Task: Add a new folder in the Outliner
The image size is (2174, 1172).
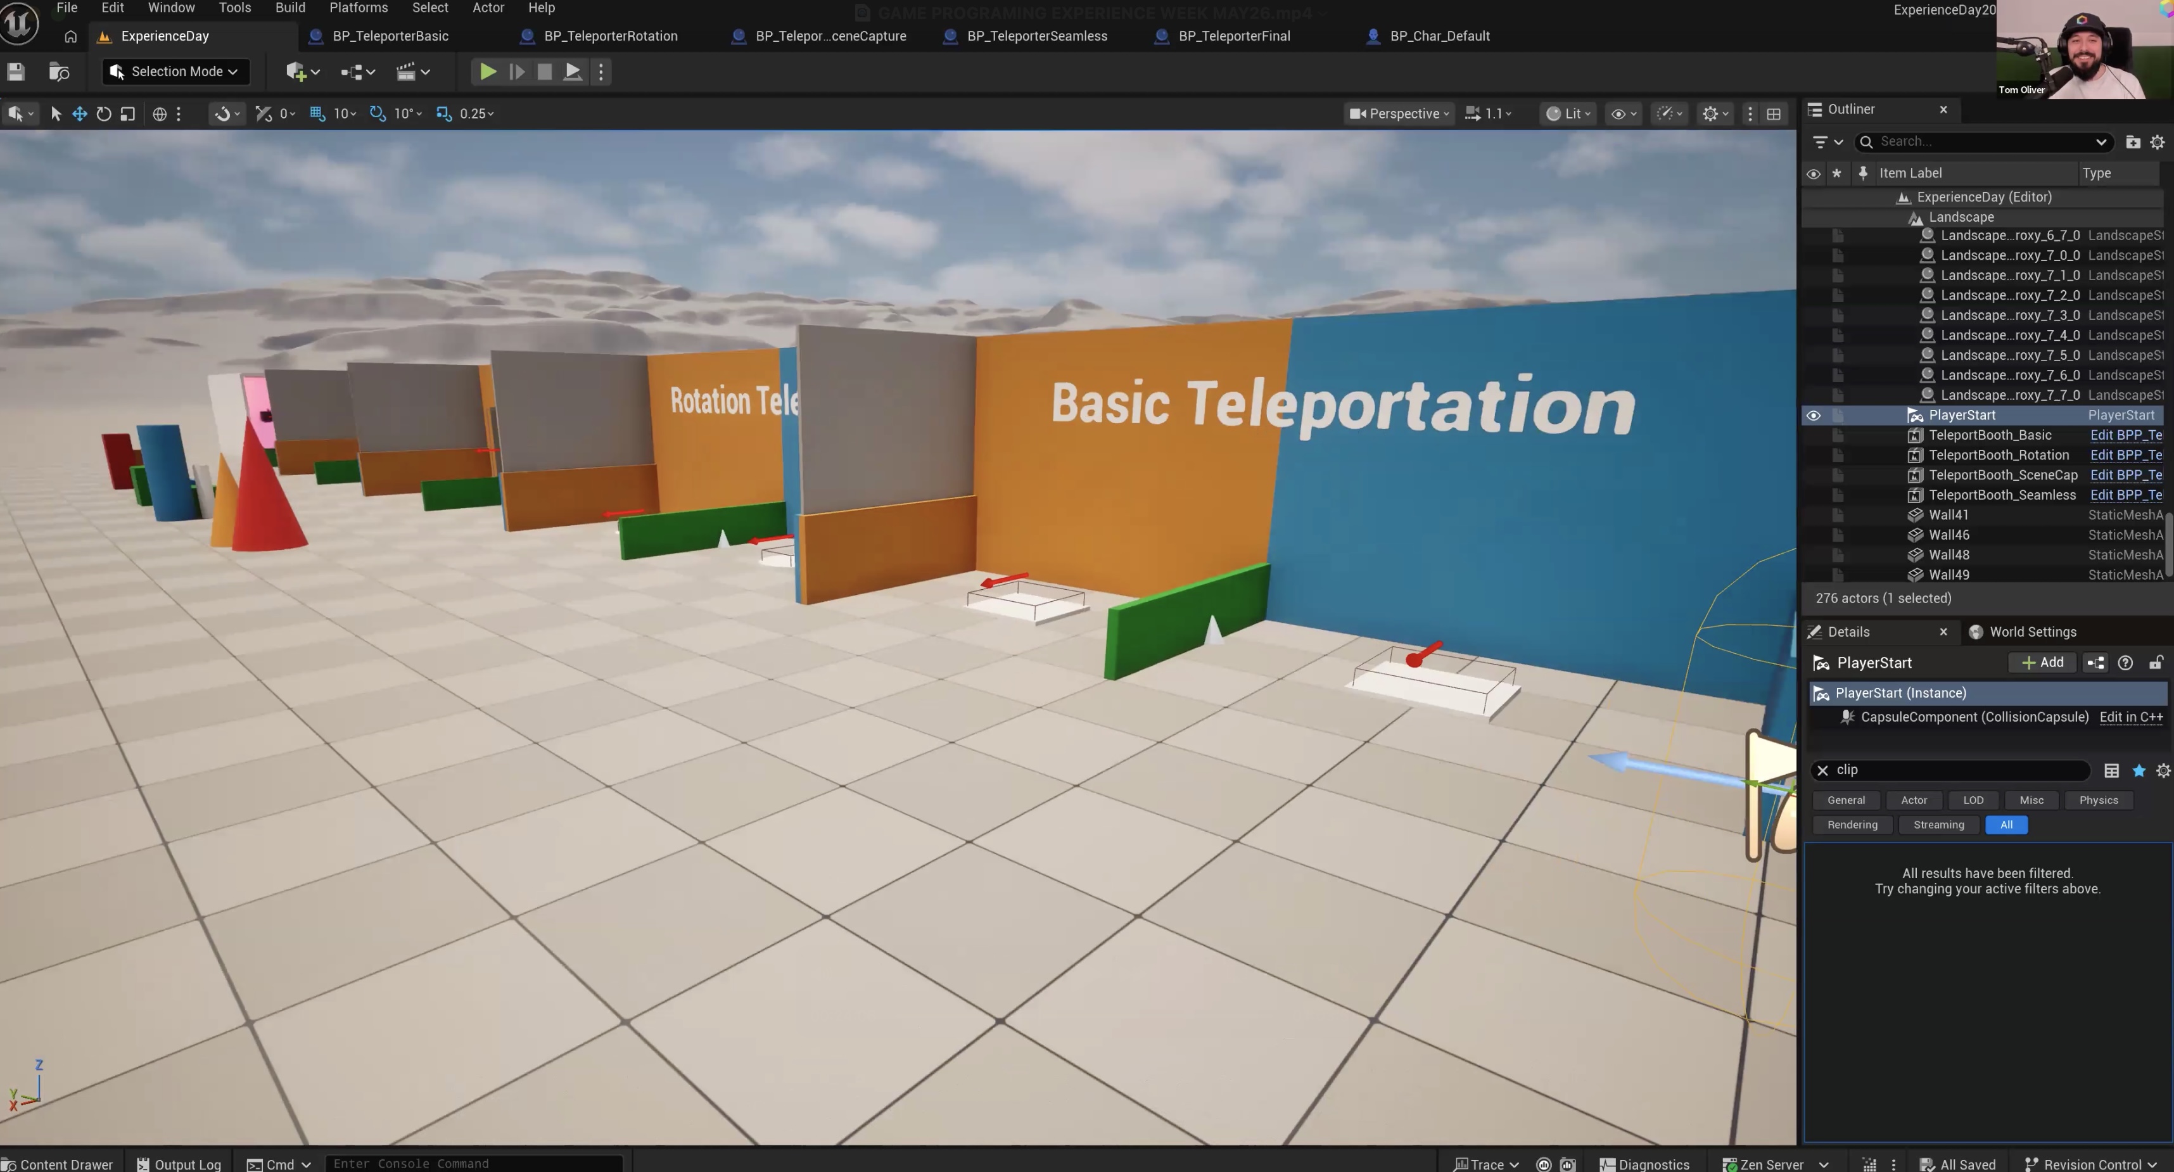Action: [x=2133, y=142]
